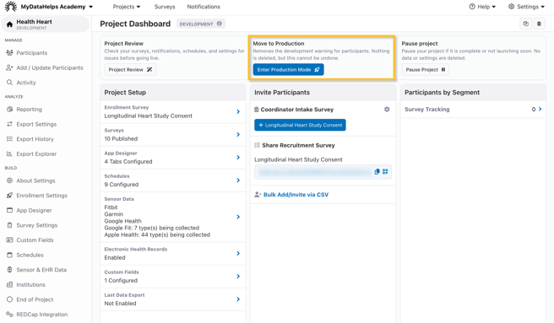
Task: Open the MyDataHelps Academy workspace dropdown
Action: pos(57,7)
